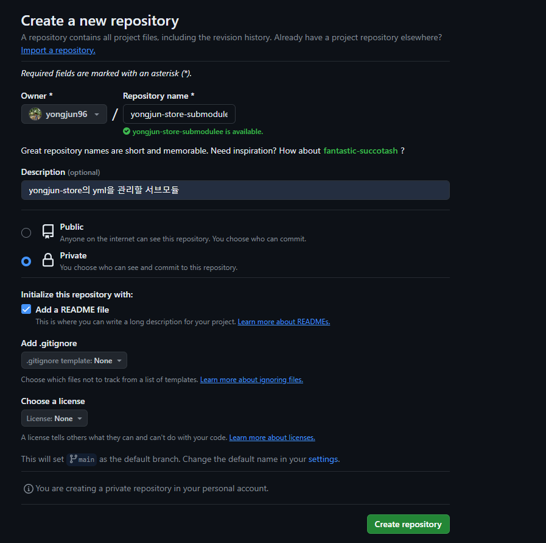Viewport: 546px width, 543px height.
Task: Expand the .gitignore template dropdown
Action: tap(74, 360)
